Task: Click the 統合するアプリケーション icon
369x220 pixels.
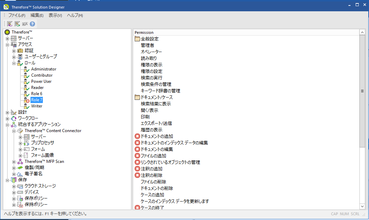Action: [14, 124]
